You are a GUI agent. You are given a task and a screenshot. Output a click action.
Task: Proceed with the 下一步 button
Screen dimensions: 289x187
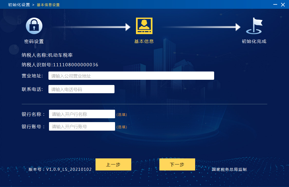[177, 164]
